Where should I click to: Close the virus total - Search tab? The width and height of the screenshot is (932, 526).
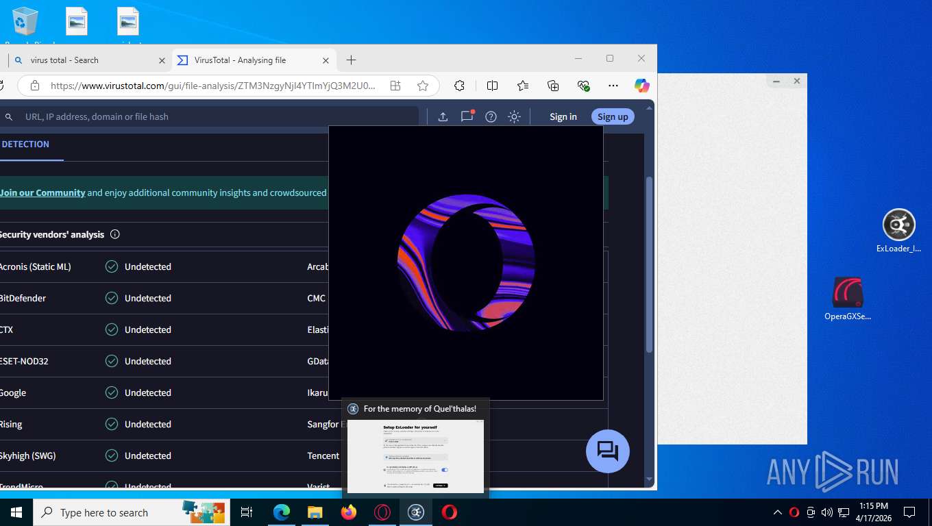click(162, 60)
